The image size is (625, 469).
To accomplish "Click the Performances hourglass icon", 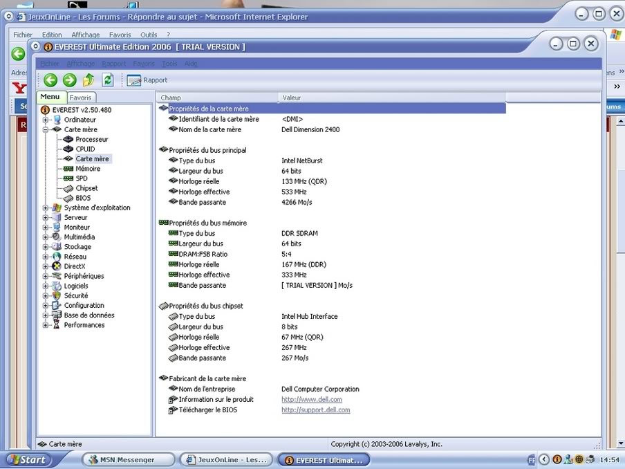I will point(57,325).
